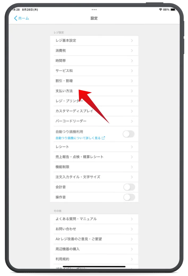Turn on the 操作音 toggle
The height and width of the screenshot is (276, 188).
click(129, 197)
